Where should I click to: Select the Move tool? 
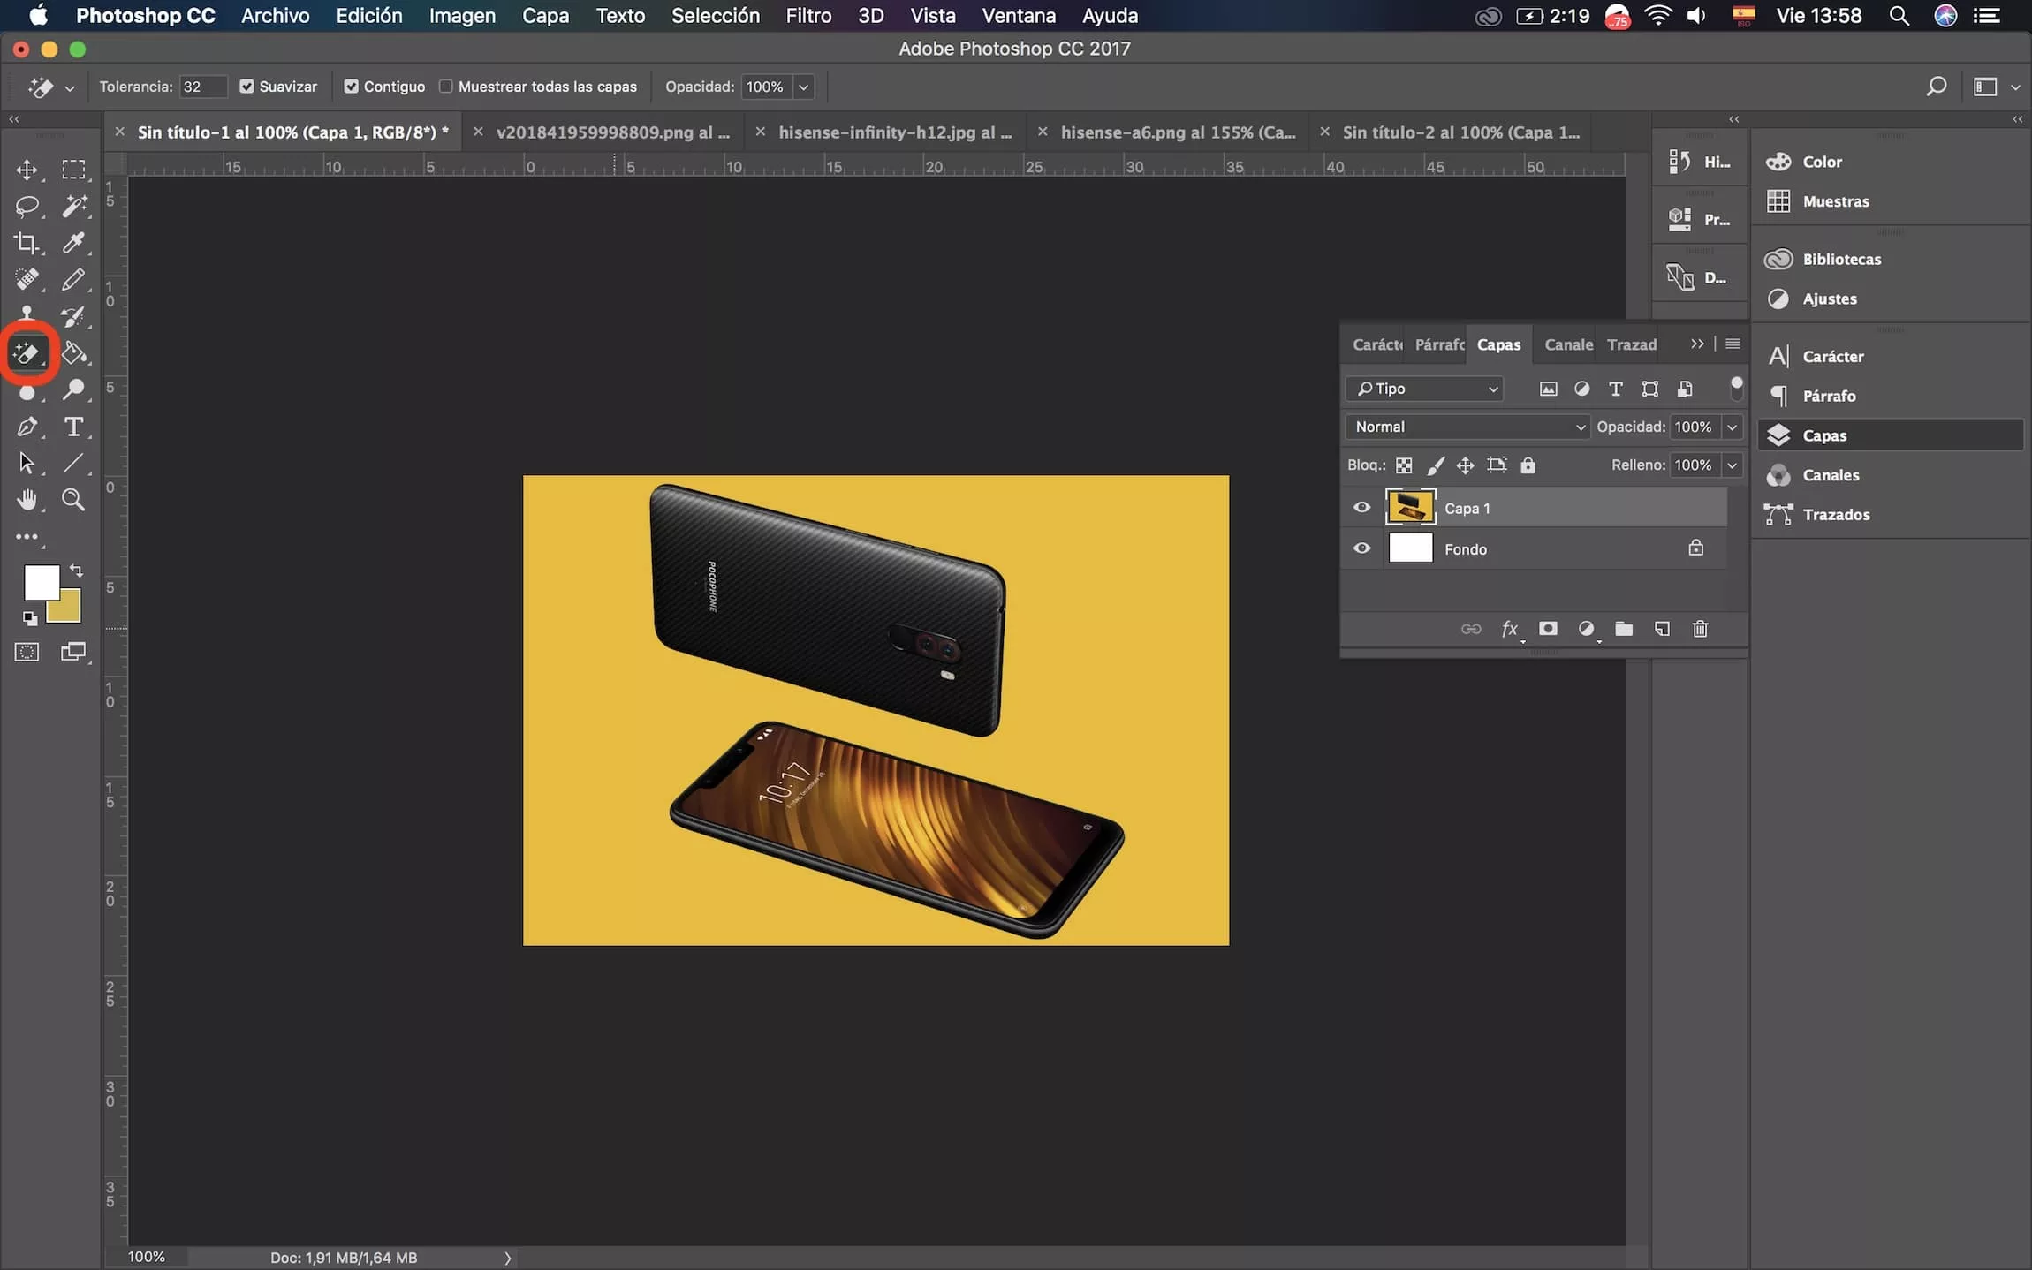(27, 170)
